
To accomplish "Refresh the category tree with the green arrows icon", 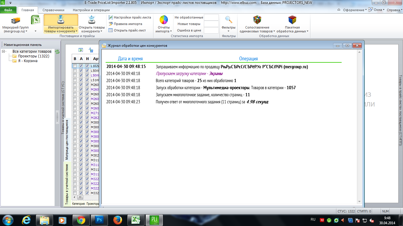I will (x=57, y=52).
